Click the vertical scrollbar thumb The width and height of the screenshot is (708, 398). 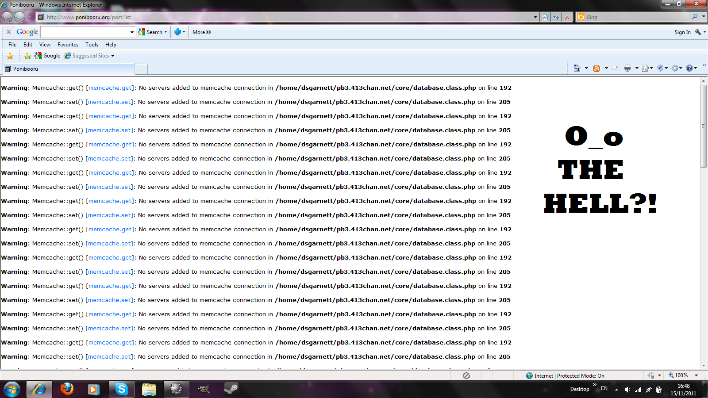pos(704,126)
